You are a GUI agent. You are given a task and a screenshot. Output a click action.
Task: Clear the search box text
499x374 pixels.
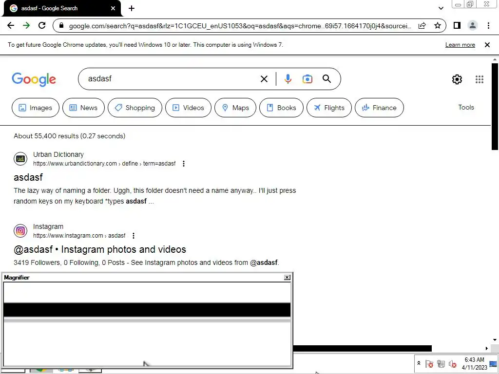[x=264, y=79]
